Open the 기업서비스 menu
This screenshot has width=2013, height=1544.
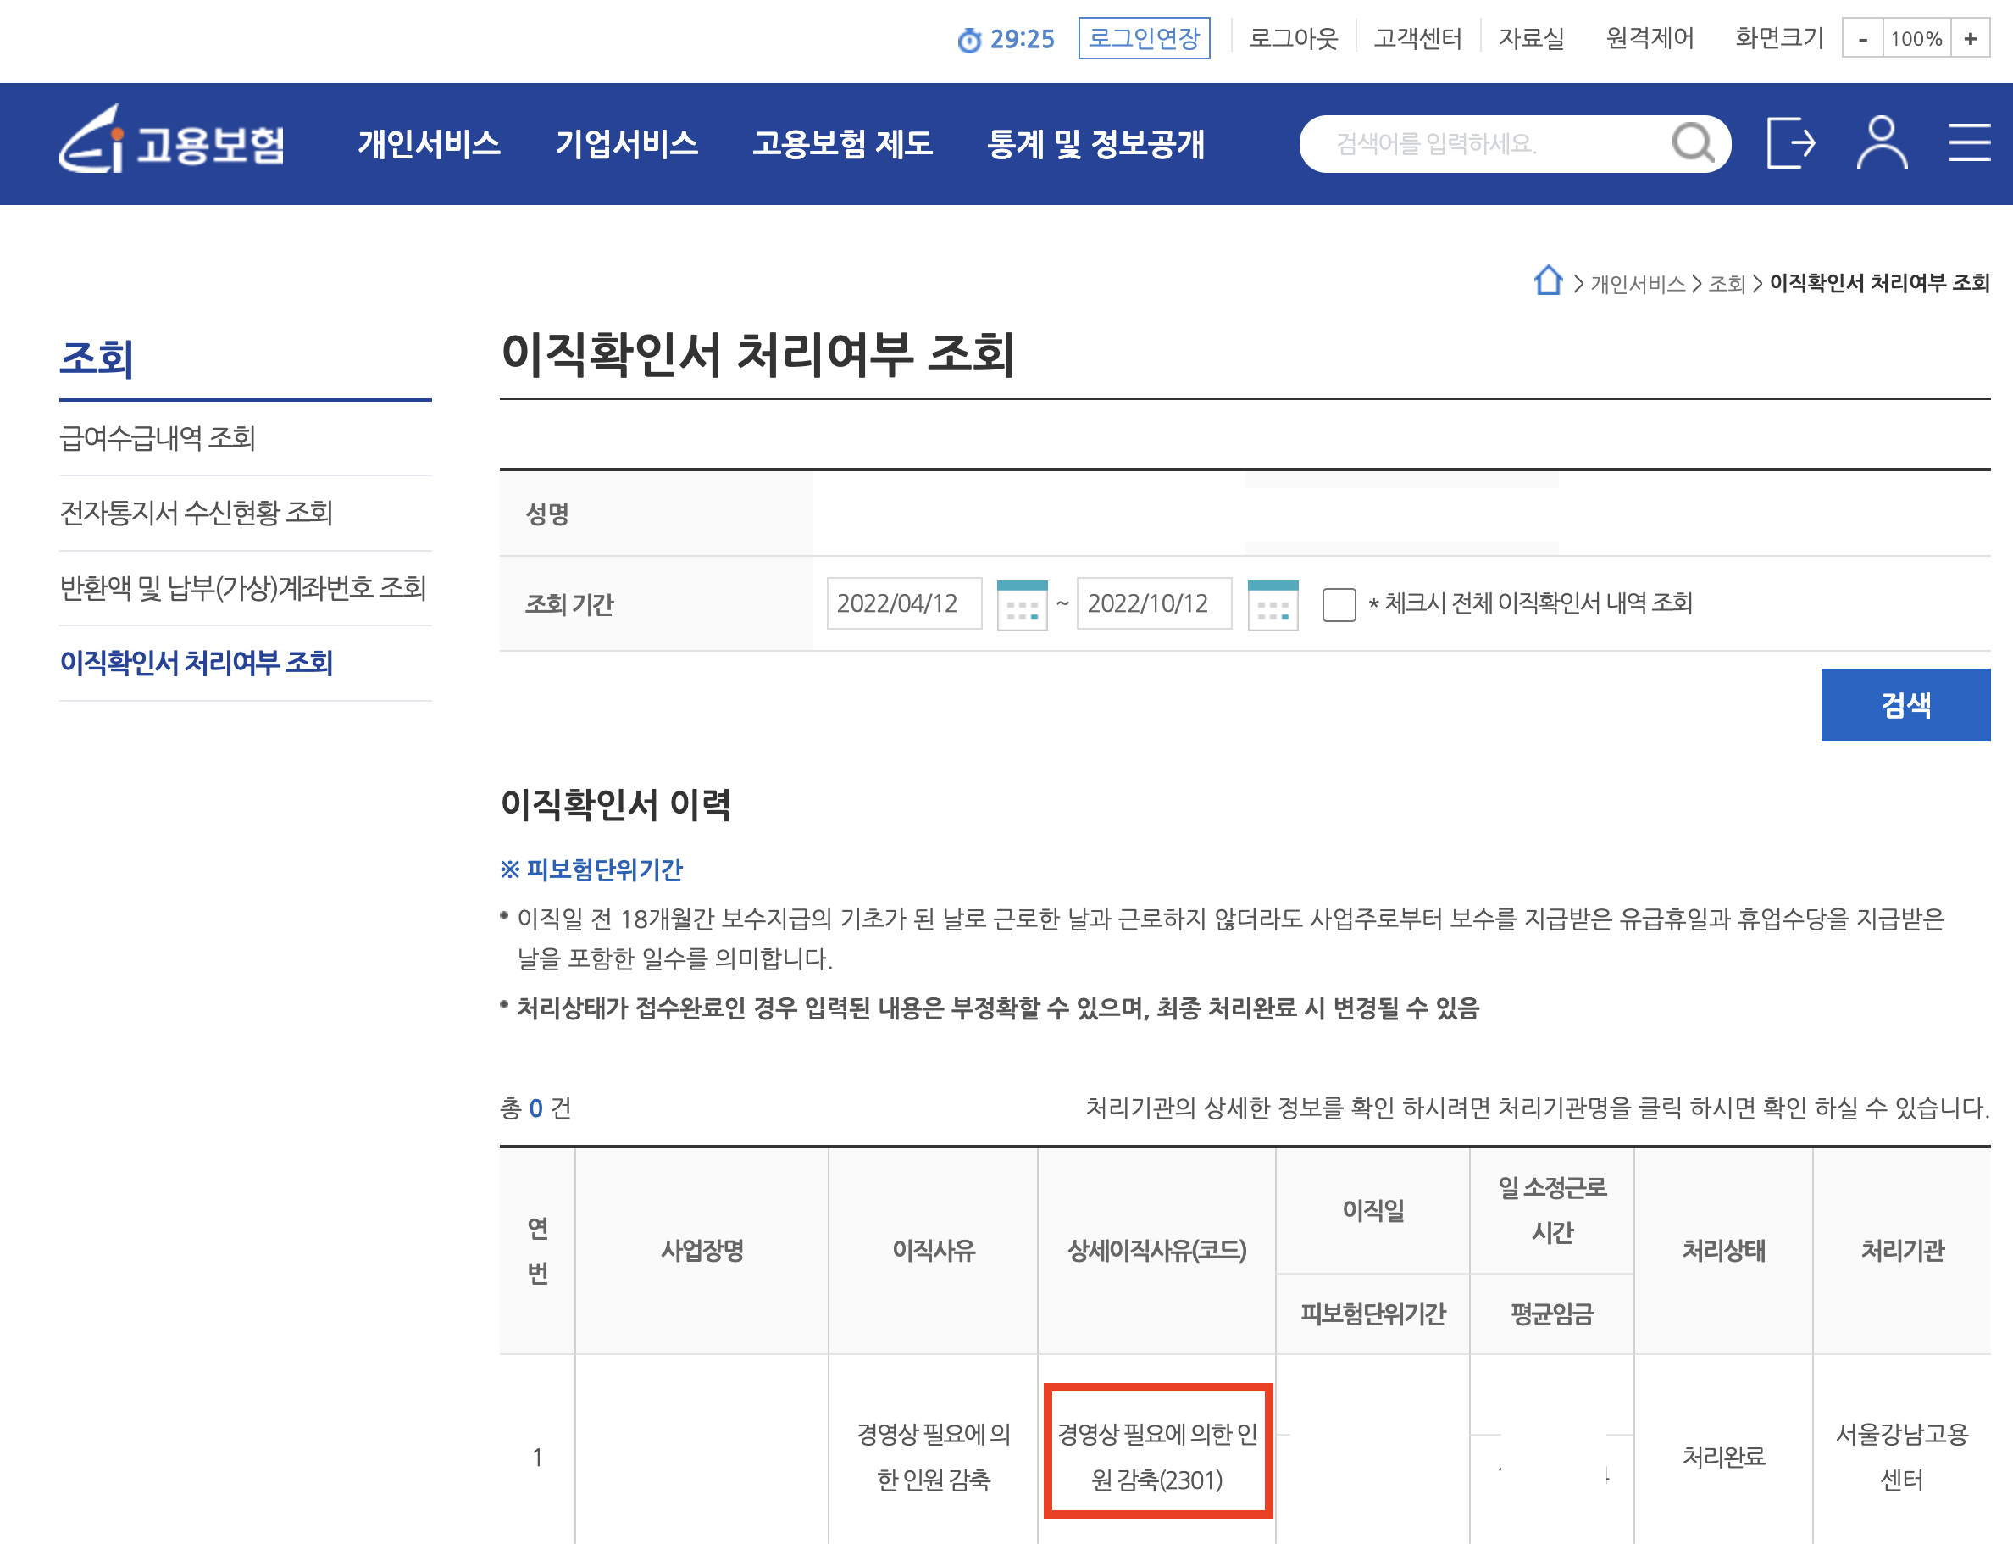coord(627,143)
